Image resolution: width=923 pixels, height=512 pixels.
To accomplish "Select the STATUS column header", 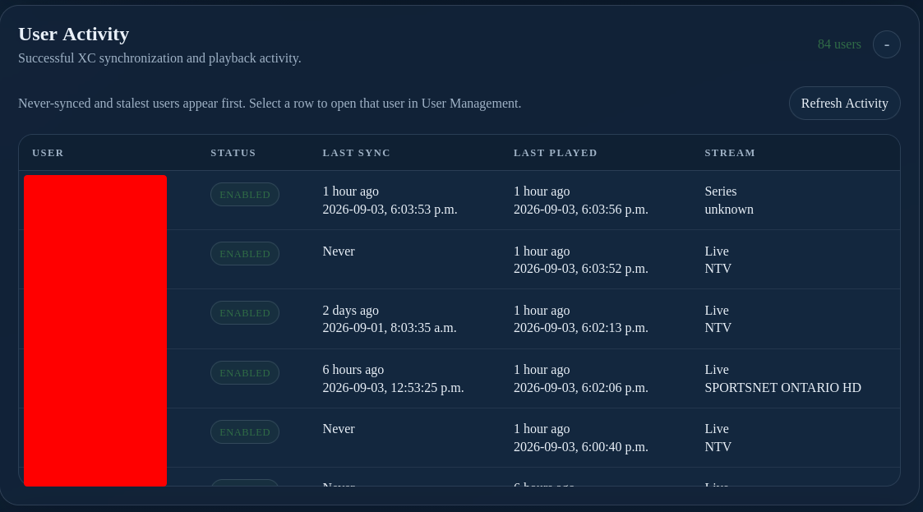I will point(233,153).
